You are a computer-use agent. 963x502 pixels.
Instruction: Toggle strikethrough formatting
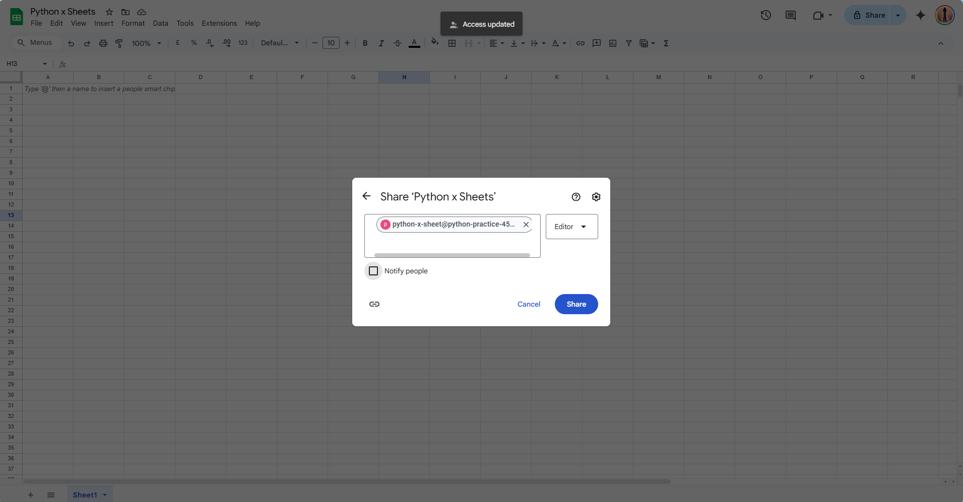[x=398, y=43]
